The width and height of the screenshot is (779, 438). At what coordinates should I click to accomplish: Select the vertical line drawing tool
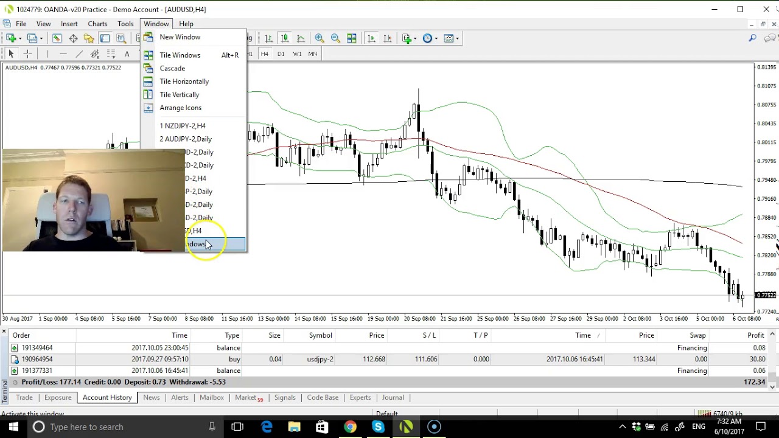(47, 54)
